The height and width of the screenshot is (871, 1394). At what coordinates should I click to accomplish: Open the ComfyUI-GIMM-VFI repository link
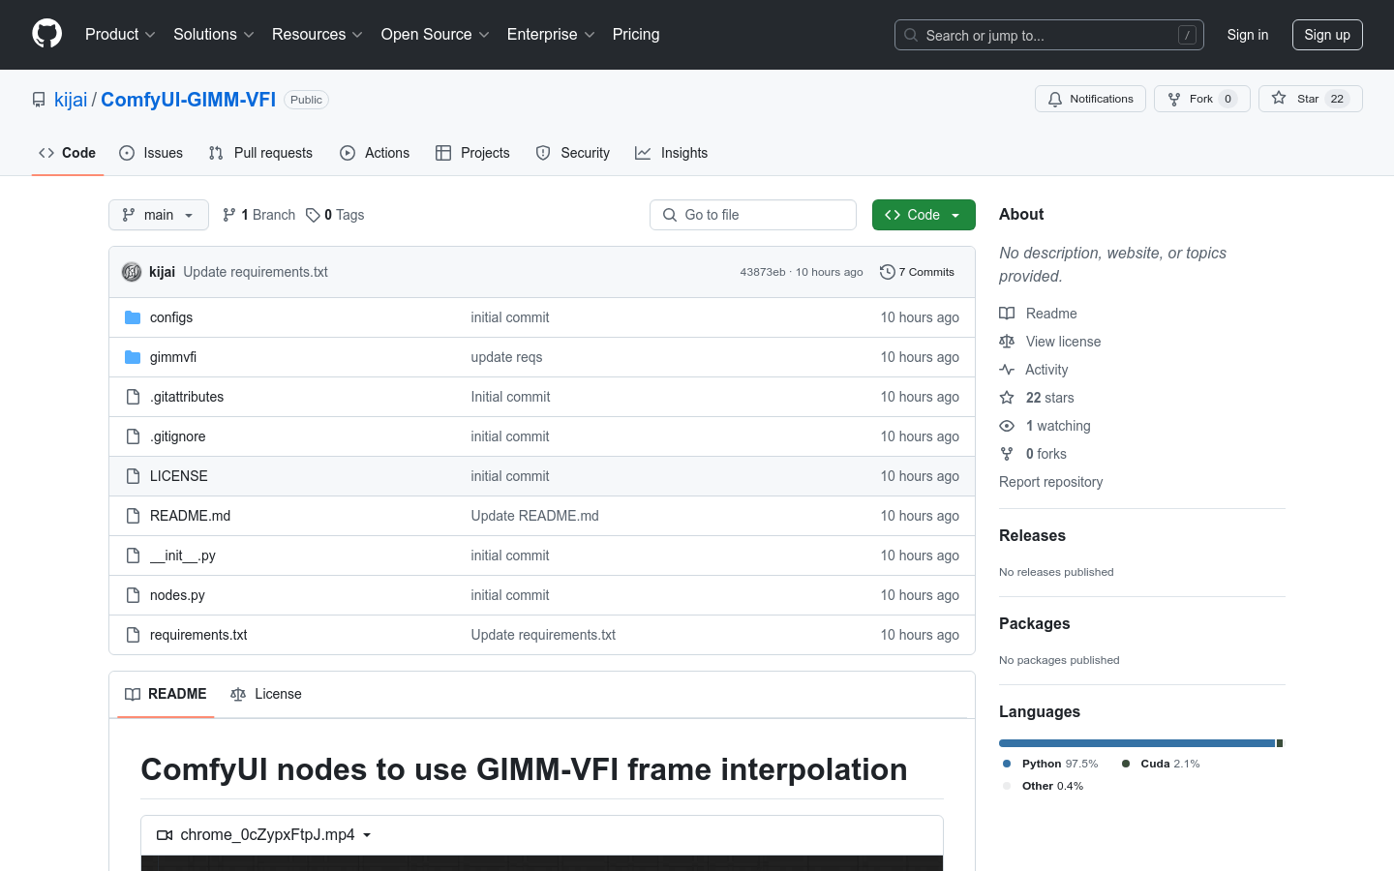(188, 100)
